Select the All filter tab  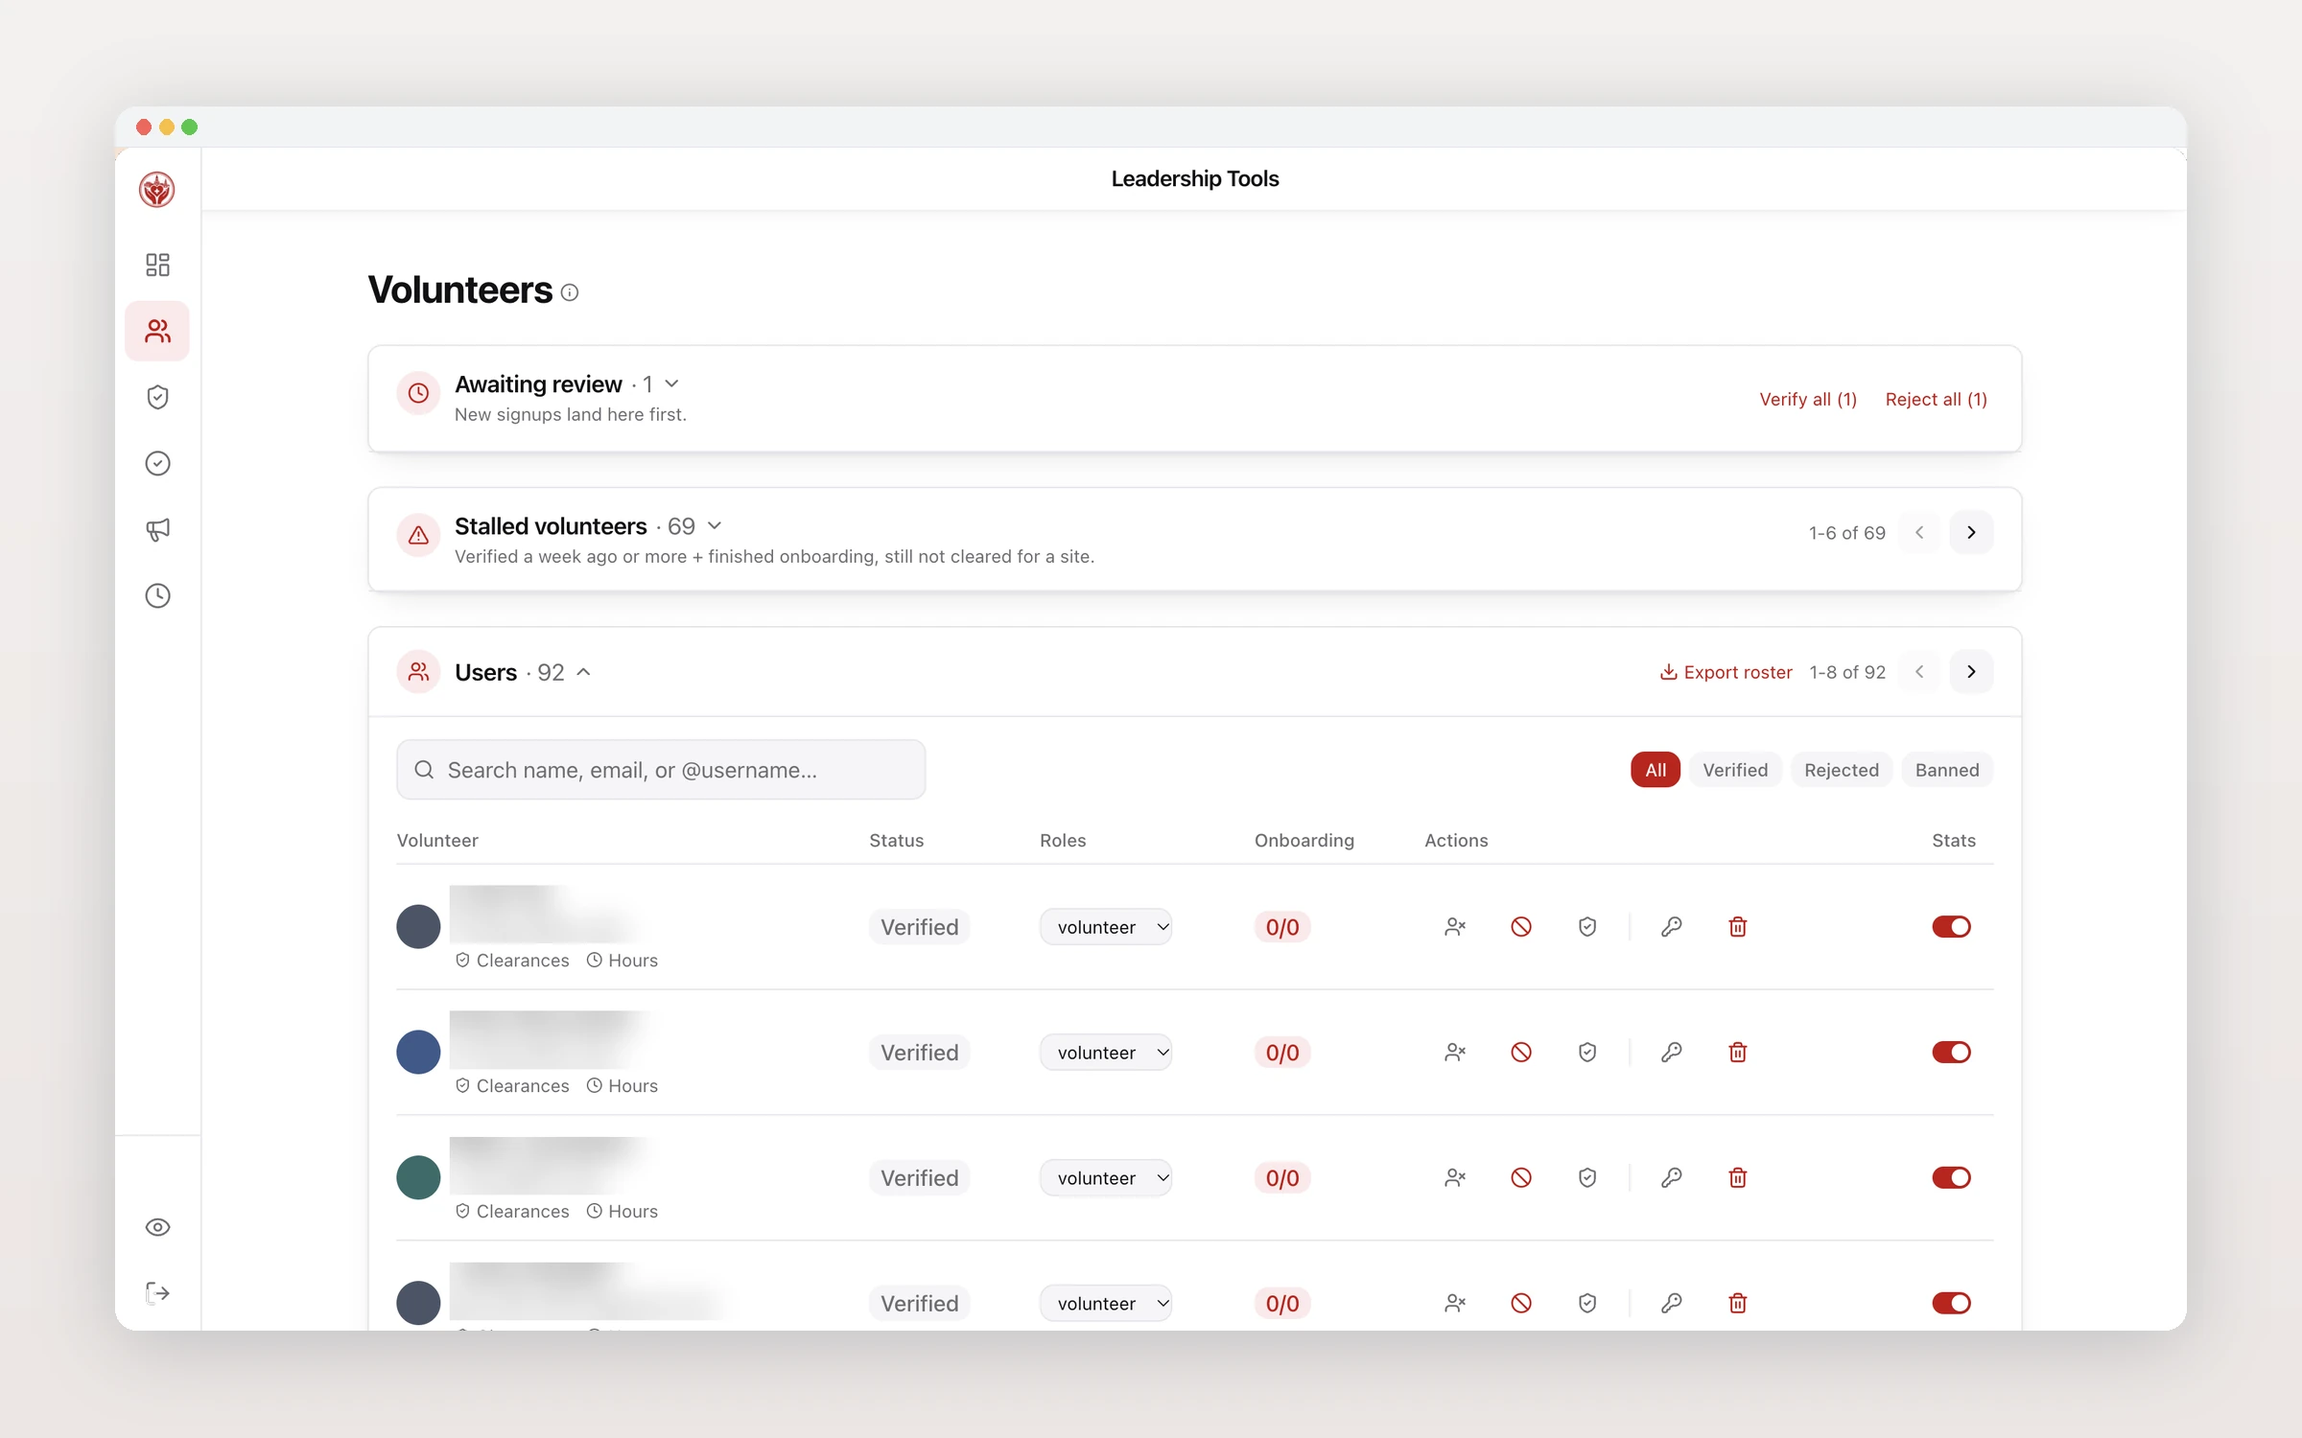[x=1656, y=770]
